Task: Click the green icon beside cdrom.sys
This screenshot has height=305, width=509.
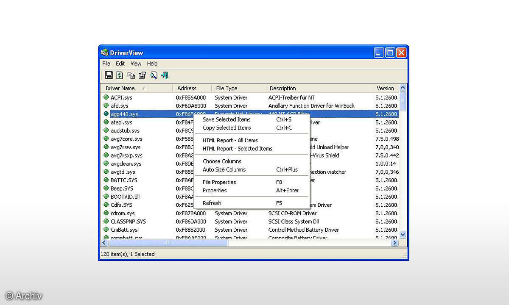Action: pos(106,213)
